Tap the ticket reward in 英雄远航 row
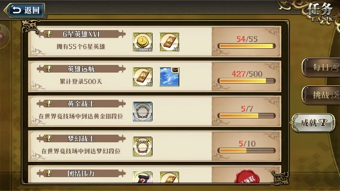This screenshot has height=191, width=340. [143, 77]
